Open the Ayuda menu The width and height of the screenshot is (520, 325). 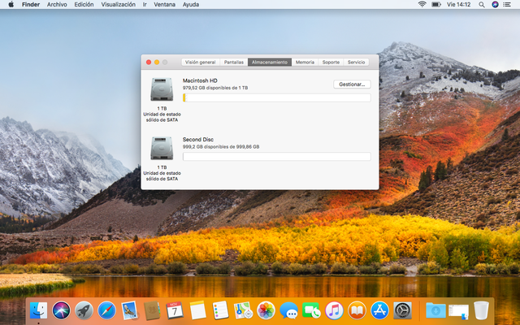[x=191, y=5]
